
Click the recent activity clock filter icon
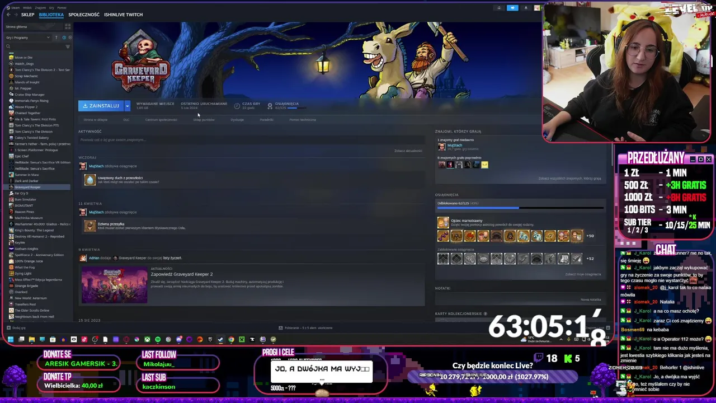point(64,38)
